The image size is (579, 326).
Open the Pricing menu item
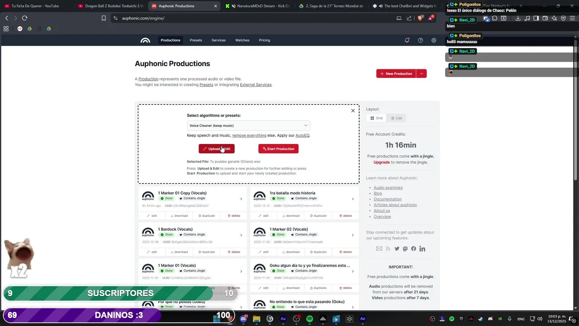pyautogui.click(x=265, y=40)
